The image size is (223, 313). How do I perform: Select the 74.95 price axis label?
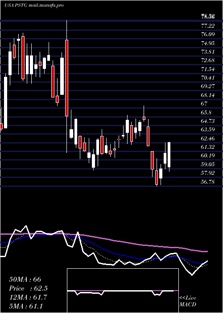(208, 43)
